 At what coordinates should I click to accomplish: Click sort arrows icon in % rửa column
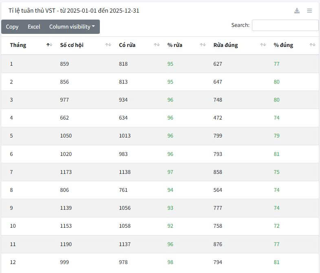click(x=203, y=45)
